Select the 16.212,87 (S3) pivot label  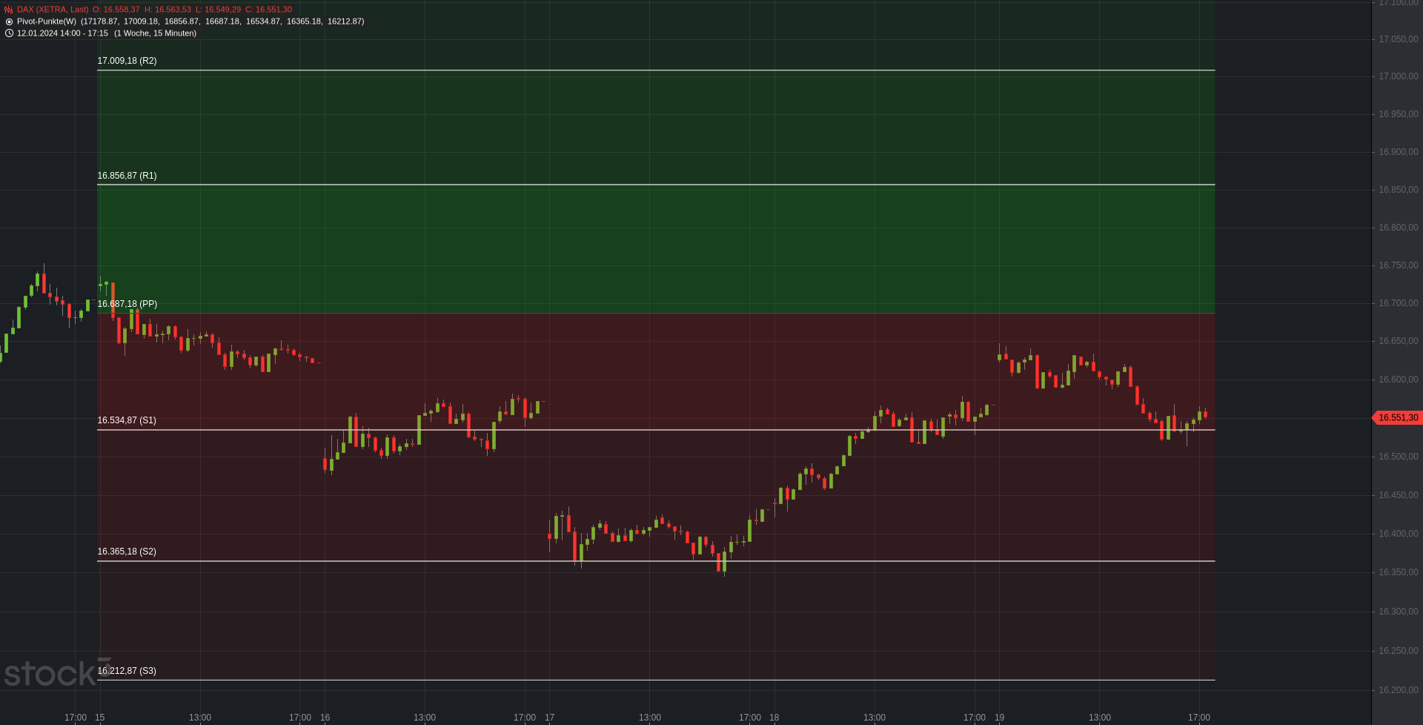coord(127,671)
